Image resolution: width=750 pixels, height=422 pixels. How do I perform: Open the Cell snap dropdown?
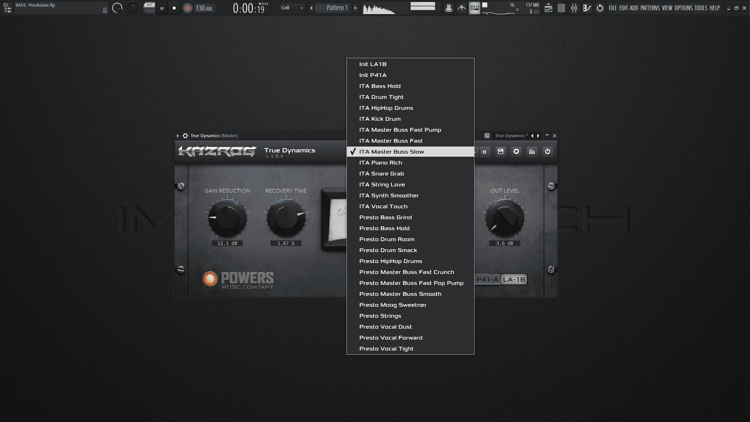[292, 8]
